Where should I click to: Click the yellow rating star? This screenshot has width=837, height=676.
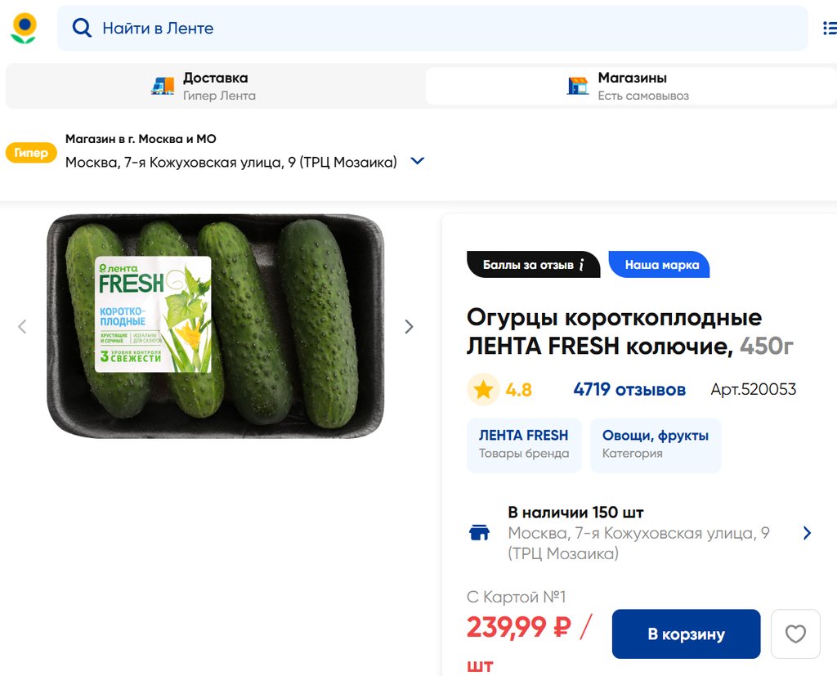click(x=483, y=390)
